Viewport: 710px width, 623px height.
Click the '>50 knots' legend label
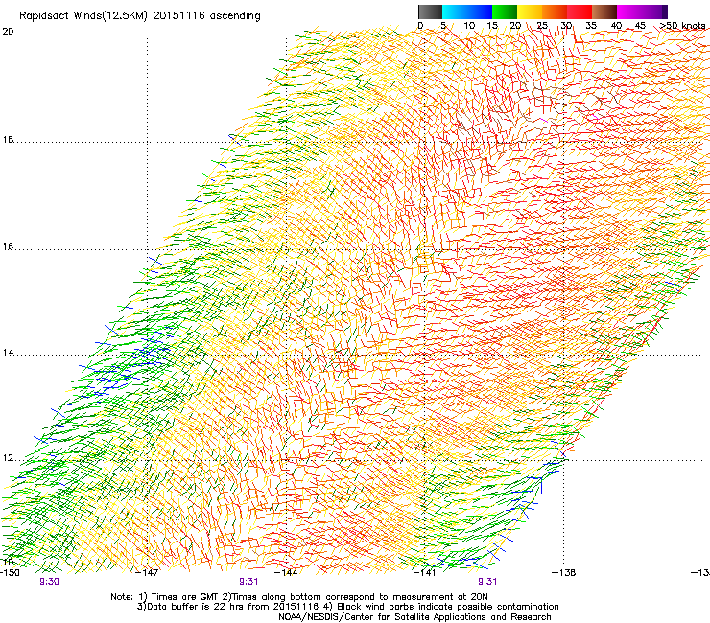(683, 26)
